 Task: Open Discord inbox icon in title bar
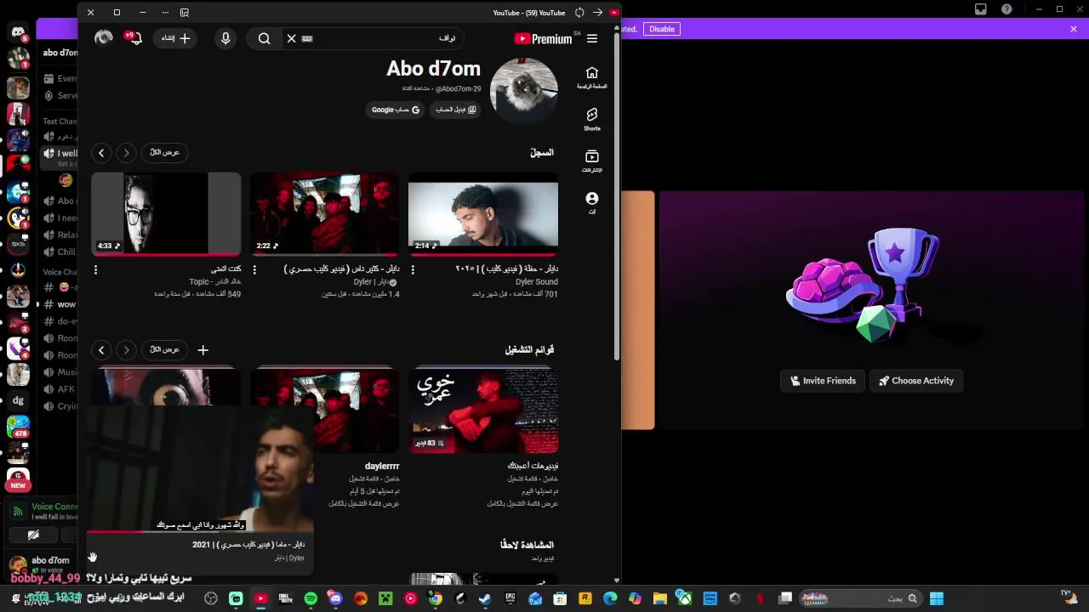click(981, 9)
